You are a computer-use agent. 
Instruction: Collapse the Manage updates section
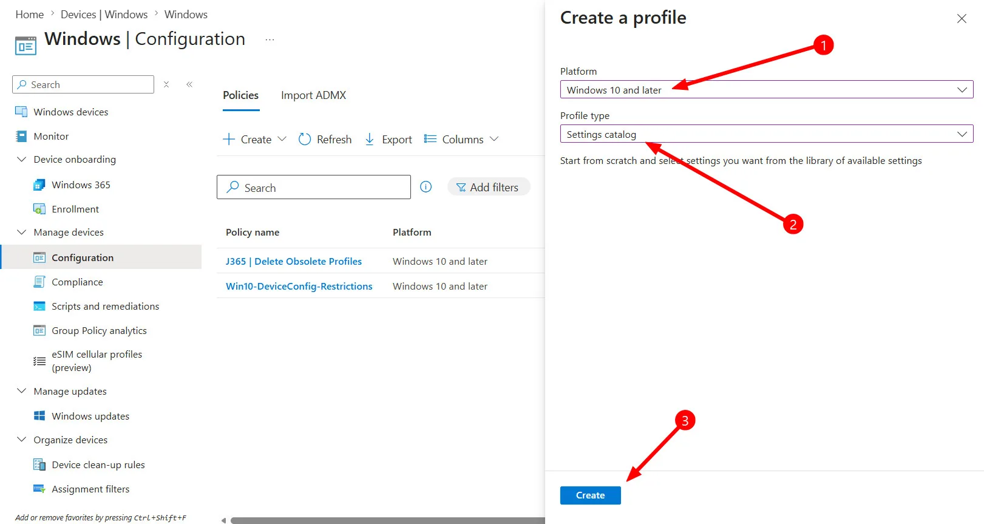pyautogui.click(x=22, y=391)
